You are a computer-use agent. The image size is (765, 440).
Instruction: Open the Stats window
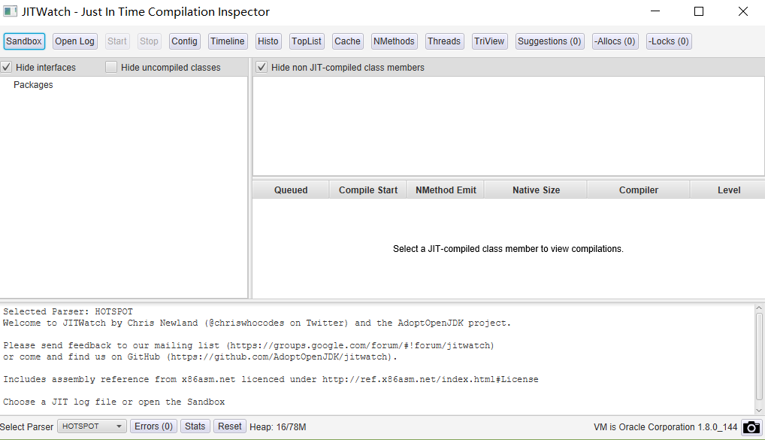(x=195, y=426)
